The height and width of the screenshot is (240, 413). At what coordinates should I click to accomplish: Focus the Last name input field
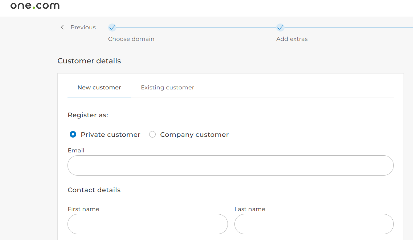[314, 224]
